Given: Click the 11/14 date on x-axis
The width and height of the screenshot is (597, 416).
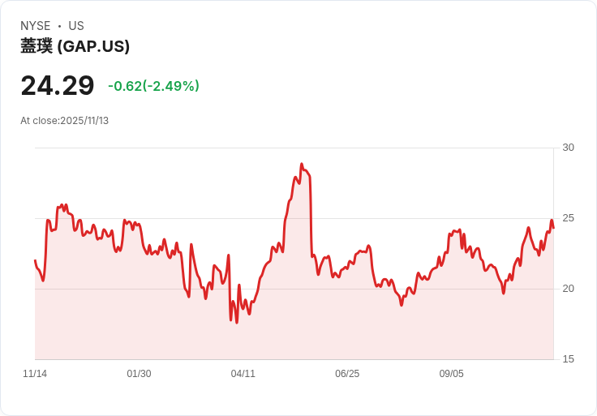Looking at the screenshot, I should click(35, 374).
